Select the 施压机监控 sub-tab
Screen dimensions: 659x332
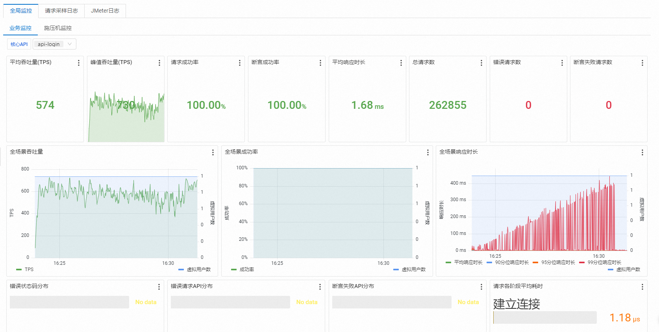point(58,28)
